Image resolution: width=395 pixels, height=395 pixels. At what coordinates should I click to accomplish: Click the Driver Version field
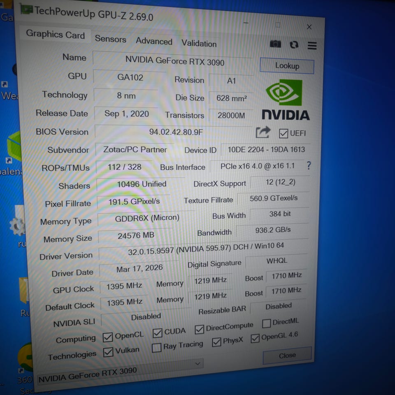click(x=204, y=249)
